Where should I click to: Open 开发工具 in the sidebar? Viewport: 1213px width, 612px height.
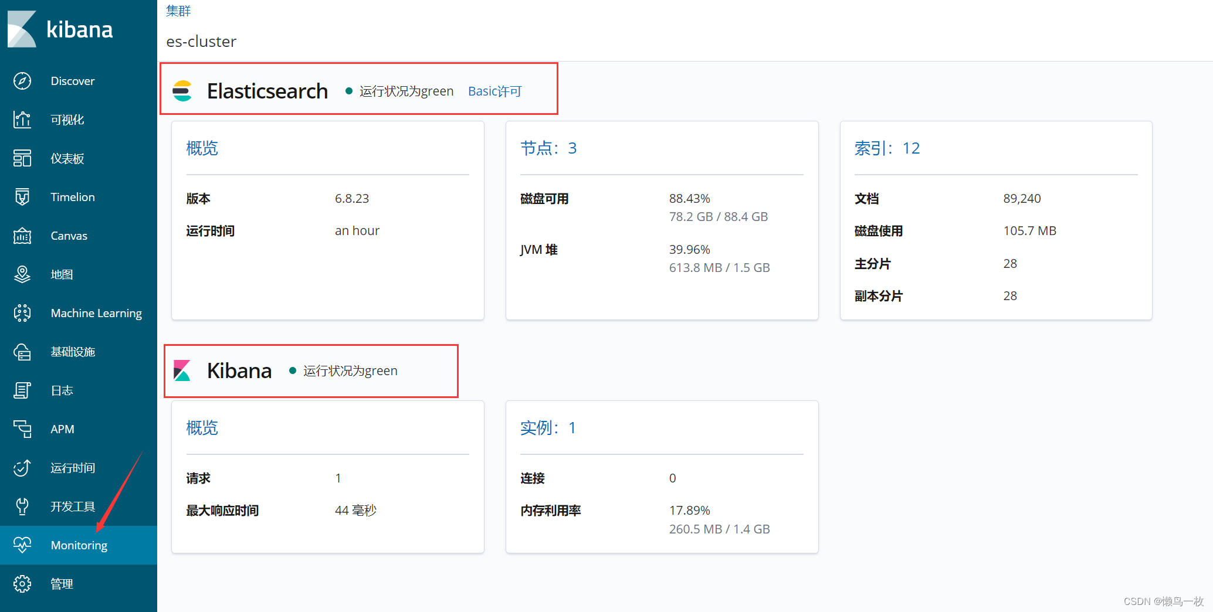point(79,506)
